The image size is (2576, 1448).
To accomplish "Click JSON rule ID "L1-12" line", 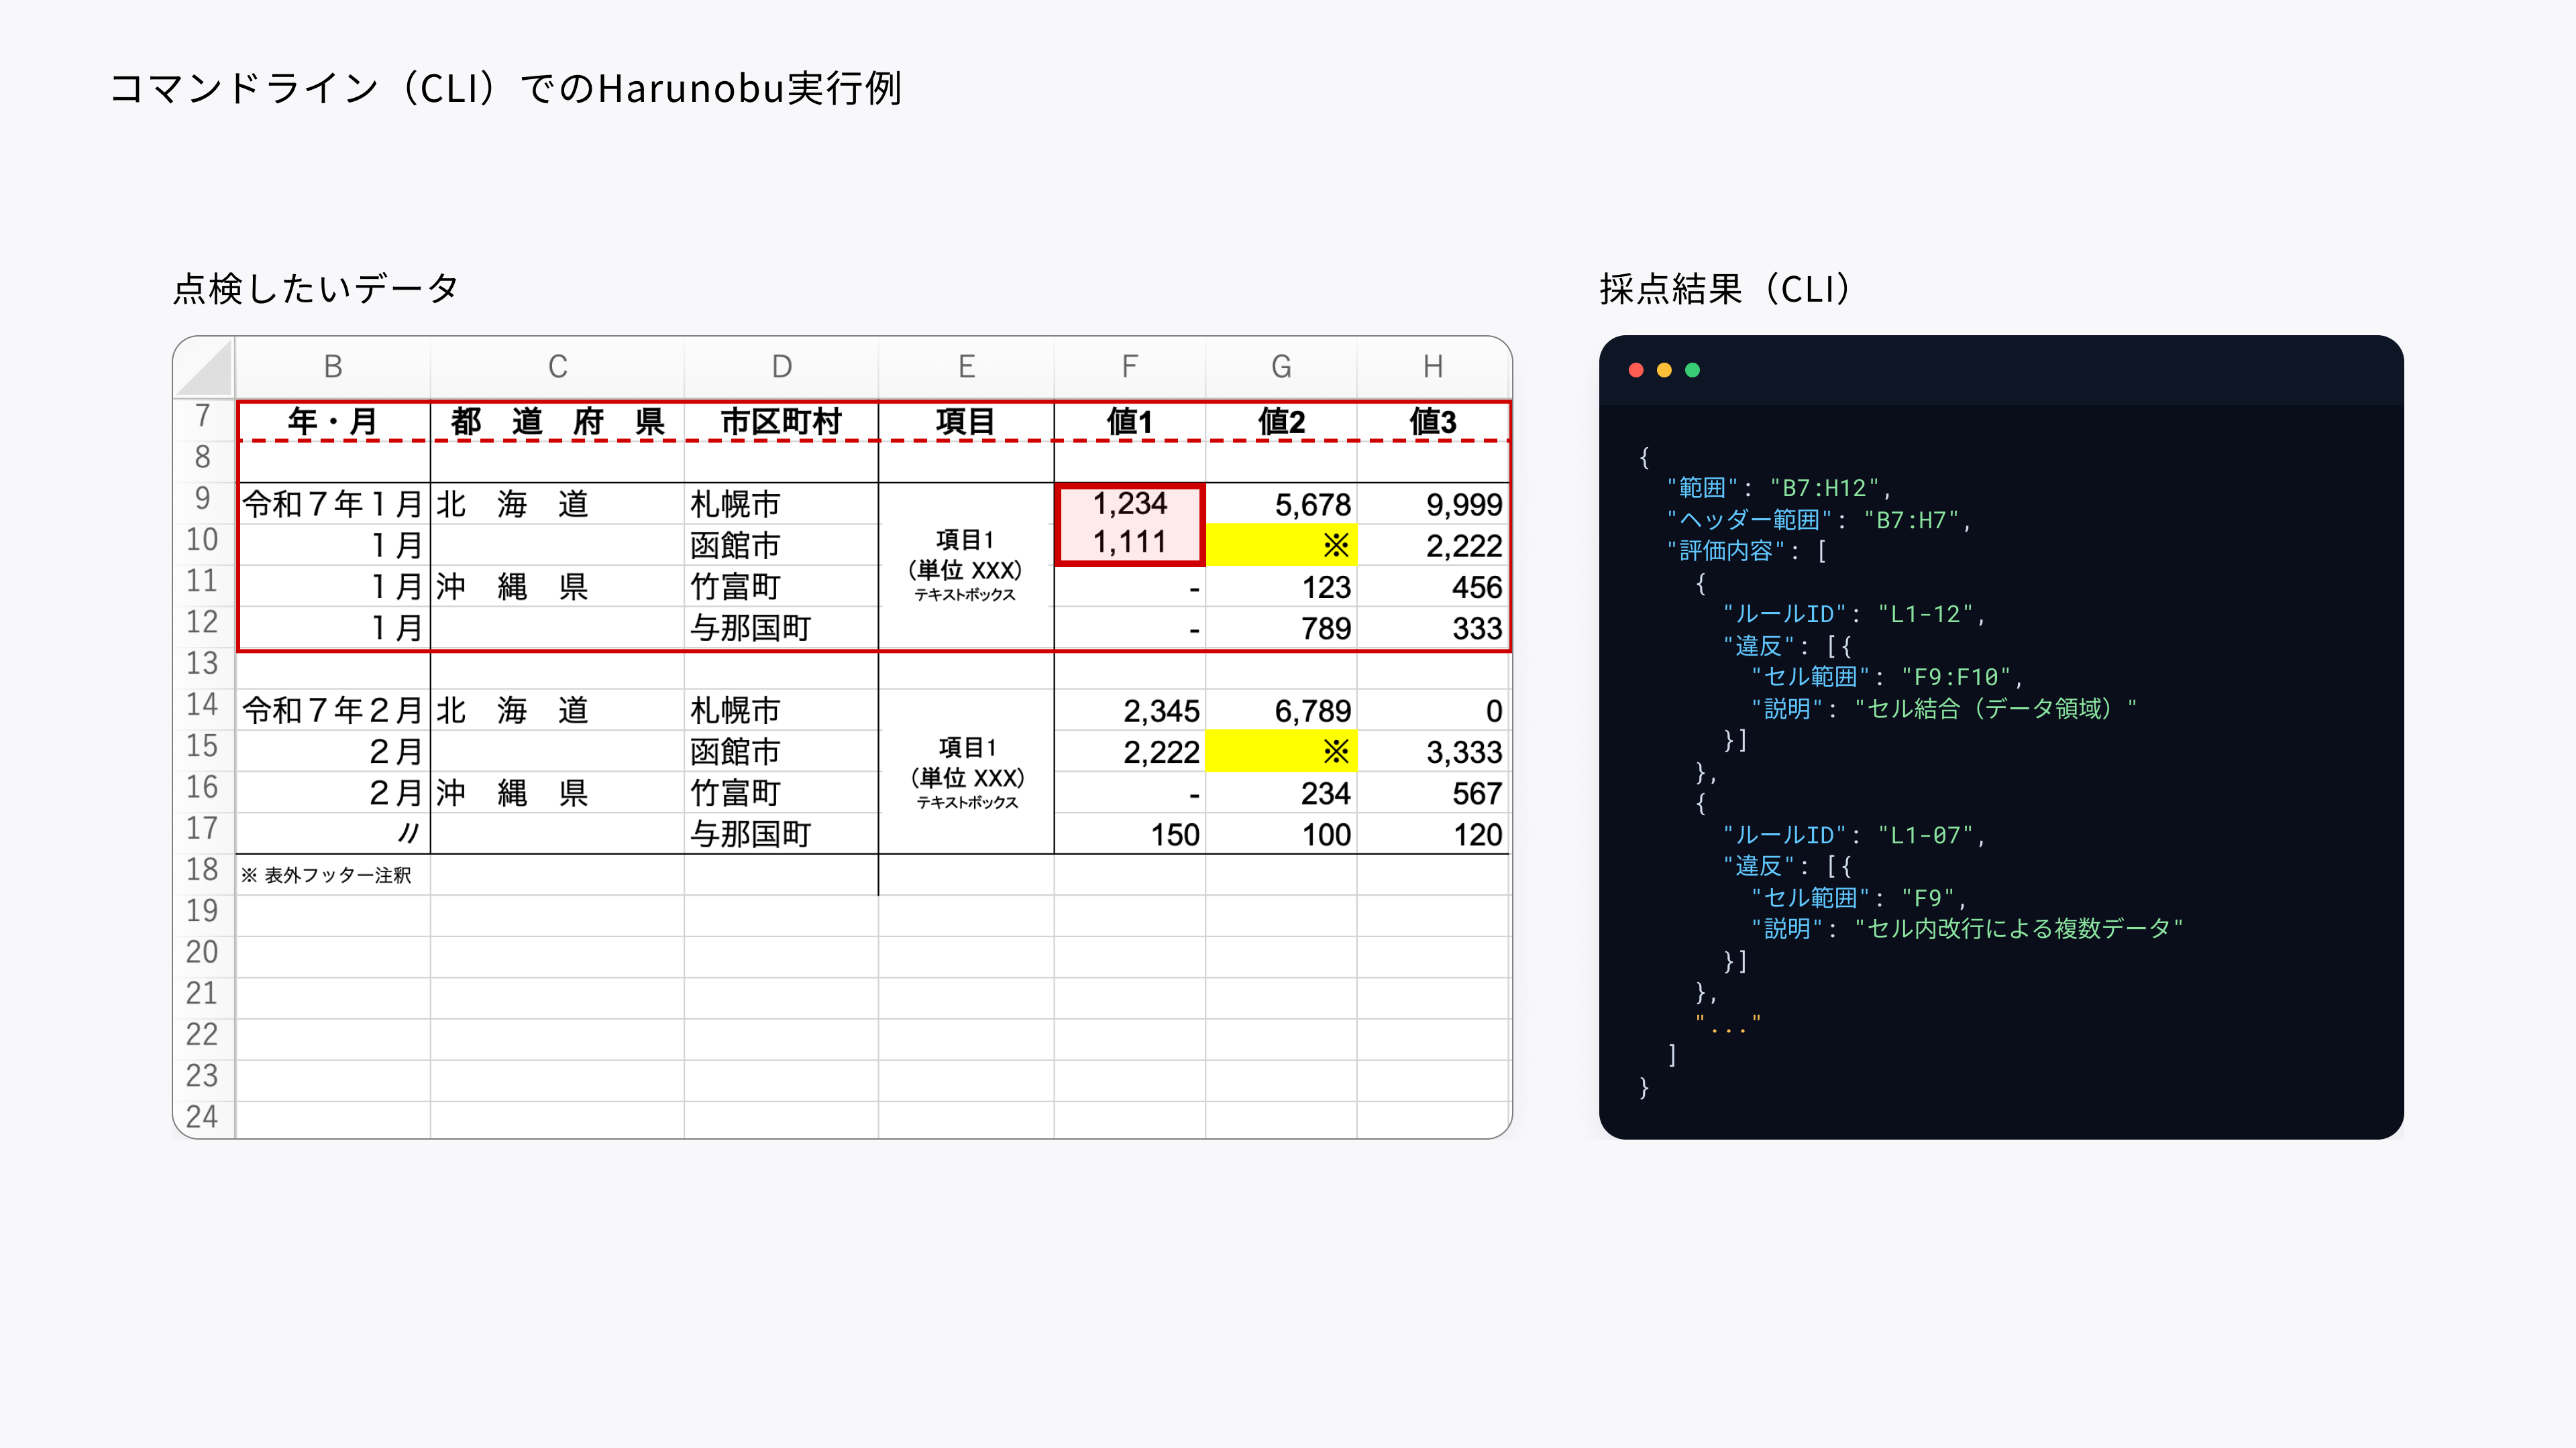I will tap(1854, 615).
